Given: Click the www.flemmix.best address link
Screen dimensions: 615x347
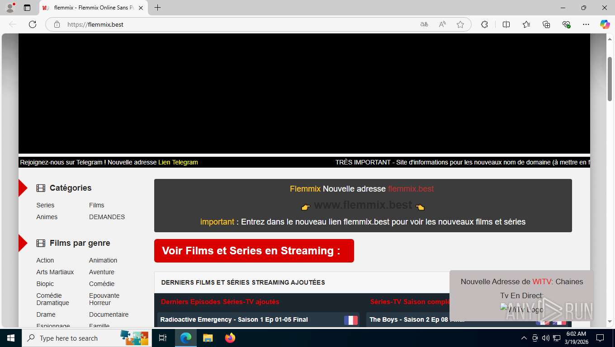Looking at the screenshot, I should [363, 205].
